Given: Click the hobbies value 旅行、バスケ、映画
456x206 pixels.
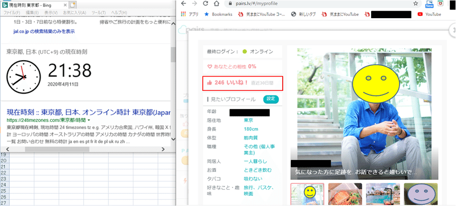Looking at the screenshot, I should click(259, 191).
